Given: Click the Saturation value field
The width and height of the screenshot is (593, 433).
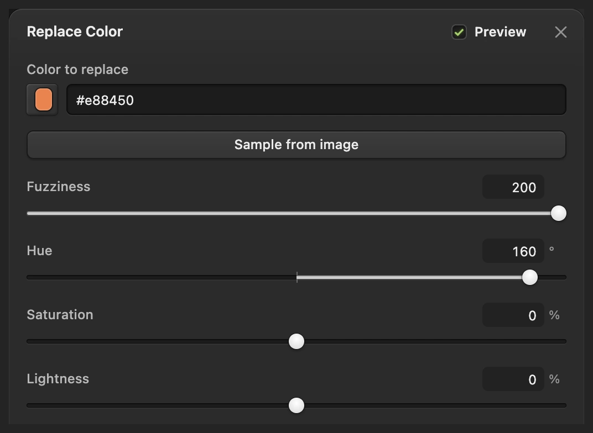Looking at the screenshot, I should point(513,315).
